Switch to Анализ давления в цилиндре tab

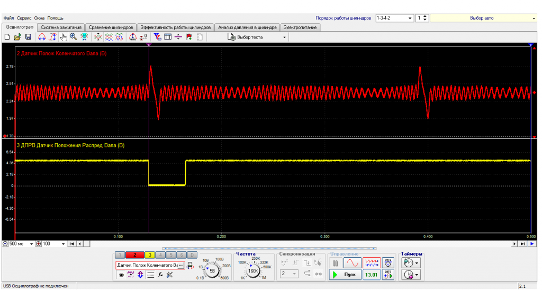coord(247,27)
